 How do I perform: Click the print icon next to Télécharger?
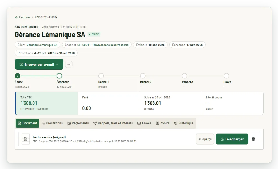pos(253,139)
